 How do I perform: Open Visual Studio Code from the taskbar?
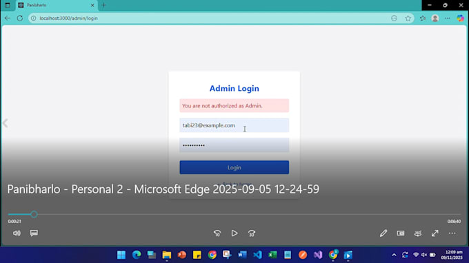click(257, 255)
